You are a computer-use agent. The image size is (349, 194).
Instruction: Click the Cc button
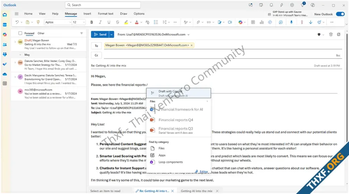coord(97,55)
